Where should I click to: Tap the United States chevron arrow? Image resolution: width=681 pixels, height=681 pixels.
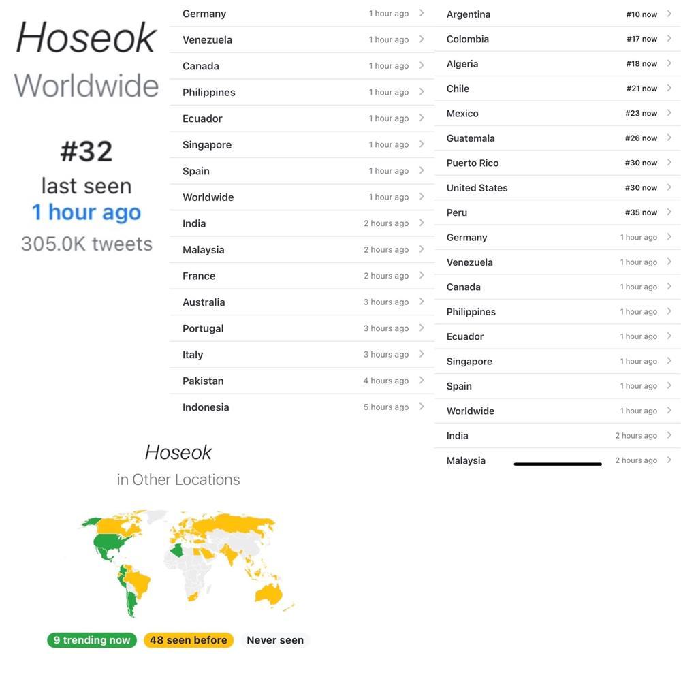(669, 187)
